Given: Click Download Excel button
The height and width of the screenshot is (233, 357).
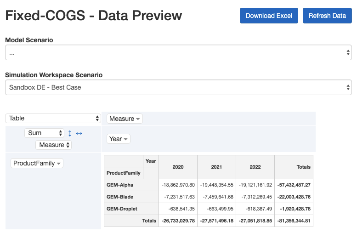Looking at the screenshot, I should click(269, 16).
